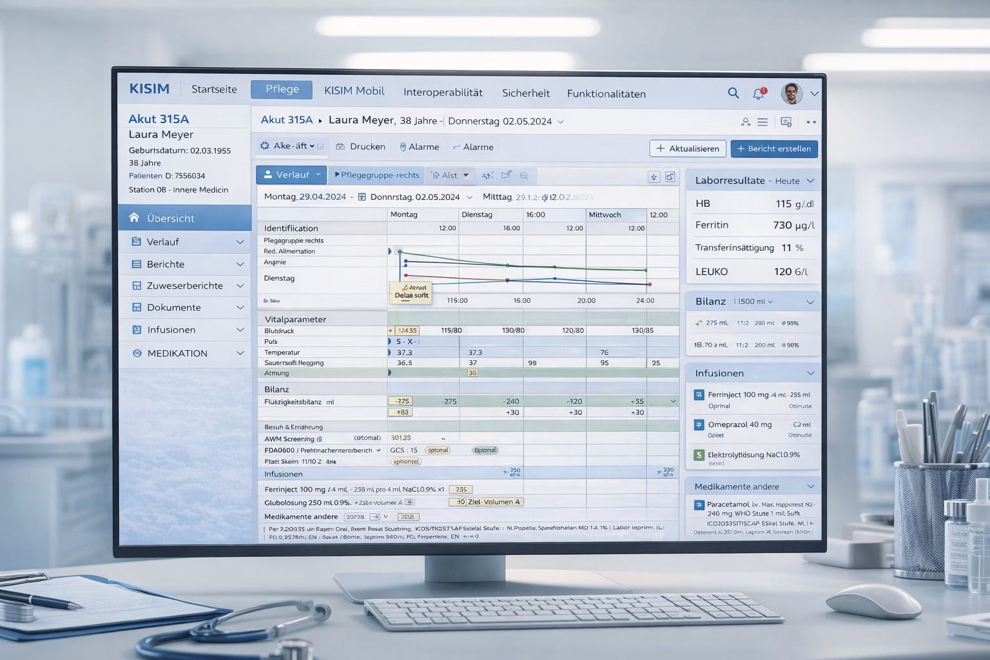
Task: Click the person icon in patient header
Action: (745, 122)
